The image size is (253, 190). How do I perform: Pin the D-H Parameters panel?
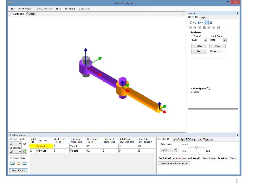coord(237,135)
